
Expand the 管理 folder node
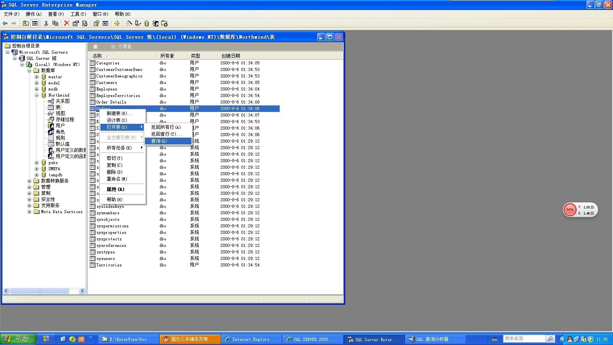[30, 187]
